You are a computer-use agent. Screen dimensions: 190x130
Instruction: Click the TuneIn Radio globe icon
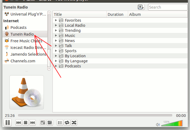tap(7, 34)
